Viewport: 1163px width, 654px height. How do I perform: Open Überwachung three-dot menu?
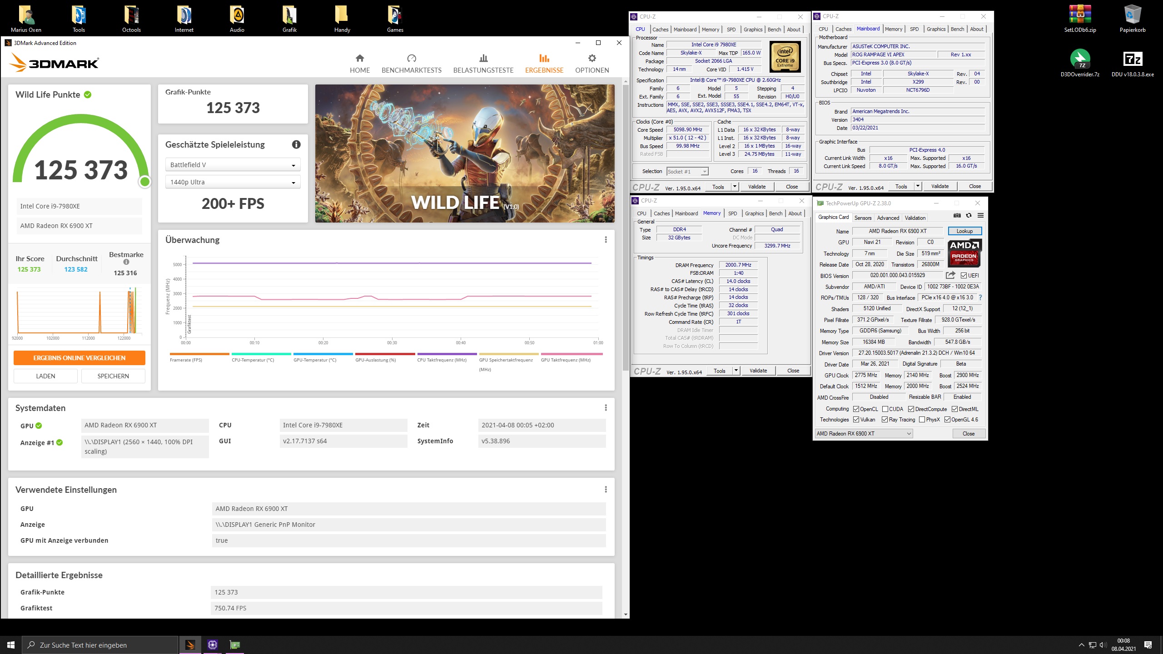(606, 240)
